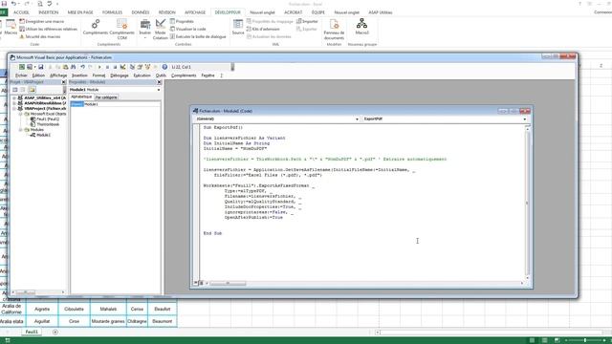The width and height of the screenshot is (612, 344).
Task: Select the Feuil1 sheet tab
Action: [x=32, y=332]
